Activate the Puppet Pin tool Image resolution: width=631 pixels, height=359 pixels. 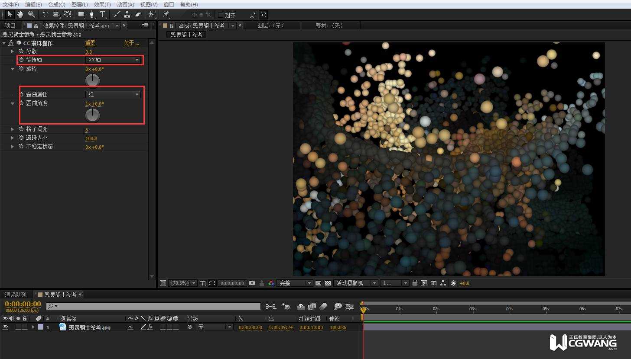(x=166, y=14)
